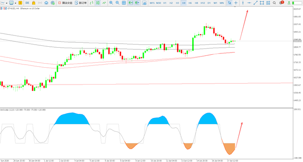Switch to the H8 timeframe
Image resolution: width=303 pixels, height=162 pixels.
(196, 3)
